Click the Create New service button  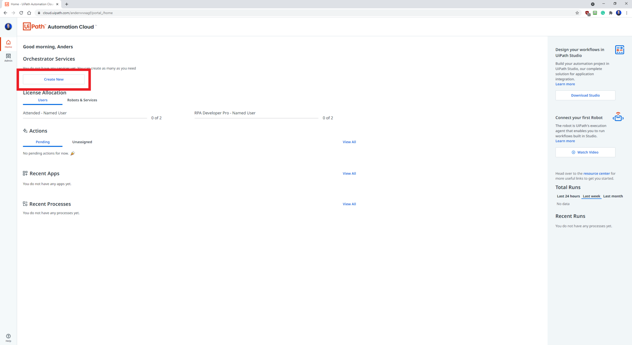click(54, 79)
